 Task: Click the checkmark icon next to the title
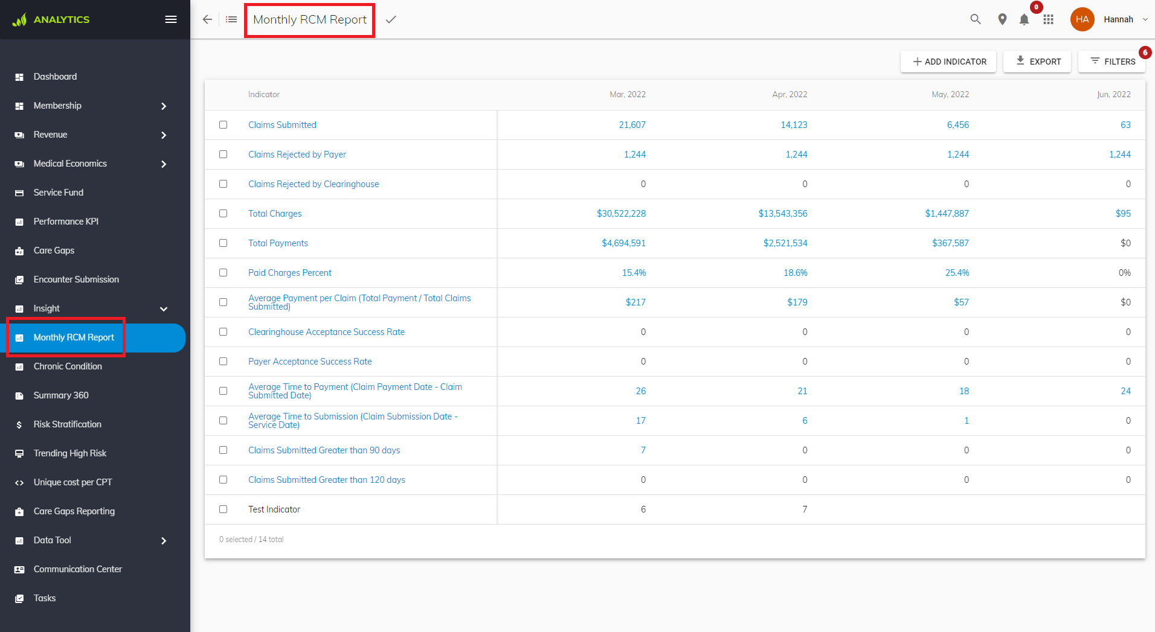391,19
